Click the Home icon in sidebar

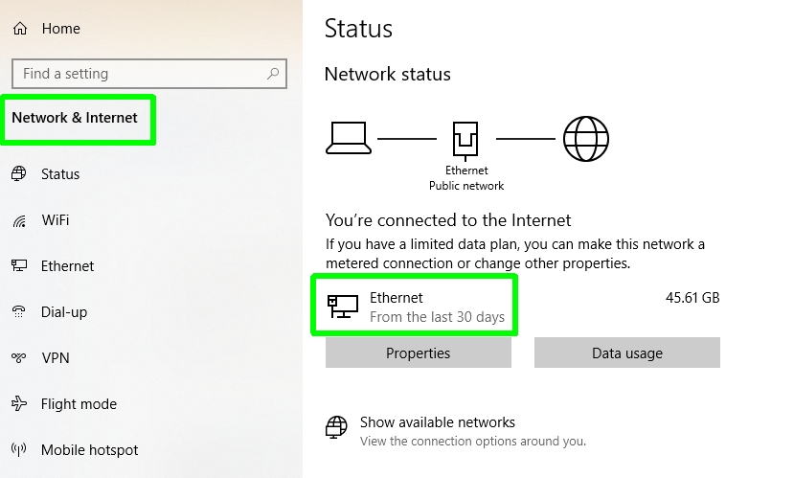(x=19, y=29)
